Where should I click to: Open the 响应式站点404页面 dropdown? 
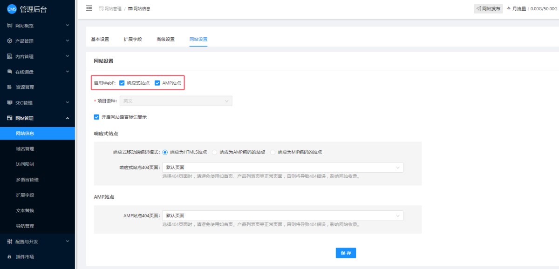coord(282,168)
